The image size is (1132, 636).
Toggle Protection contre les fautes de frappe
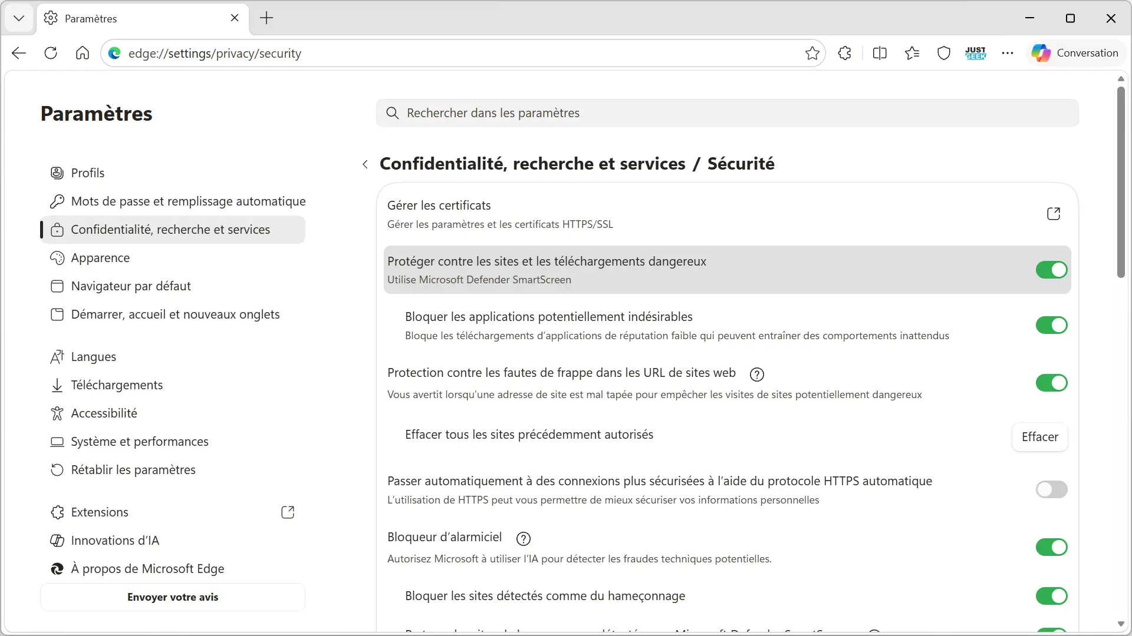coord(1051,383)
